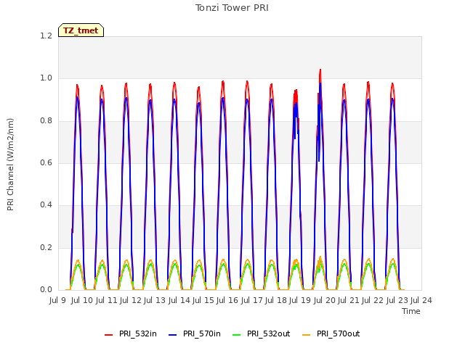Click the PRI_532out green legend swatch

pos(237,335)
